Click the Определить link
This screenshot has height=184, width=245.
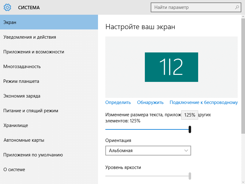coord(118,102)
